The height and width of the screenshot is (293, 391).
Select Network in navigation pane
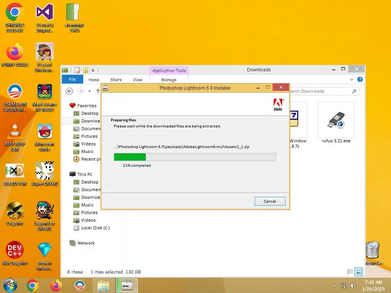pyautogui.click(x=82, y=243)
